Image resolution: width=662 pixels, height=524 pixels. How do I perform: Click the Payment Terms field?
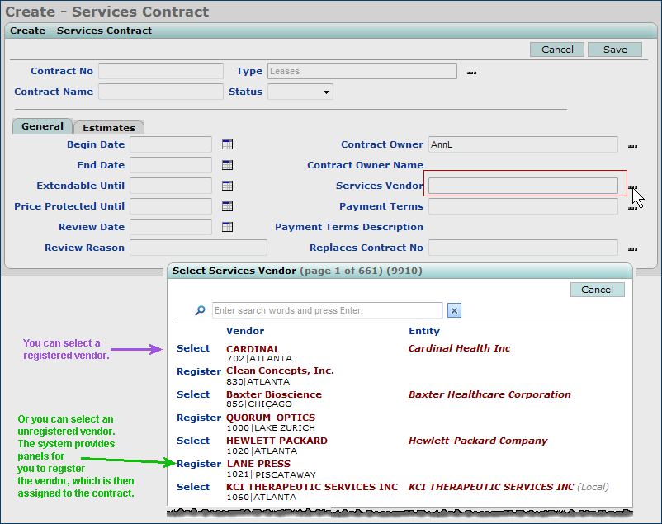(523, 206)
